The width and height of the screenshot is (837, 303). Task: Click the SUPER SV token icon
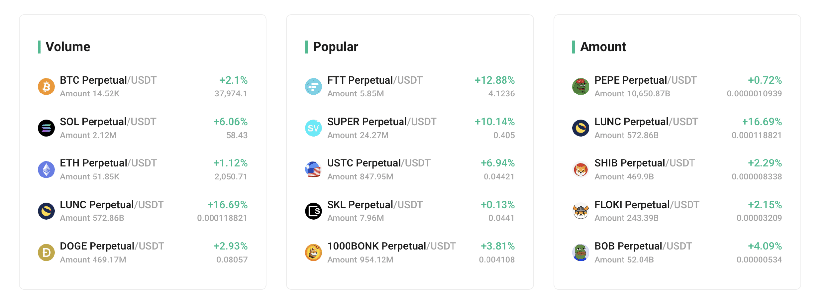[x=313, y=128]
